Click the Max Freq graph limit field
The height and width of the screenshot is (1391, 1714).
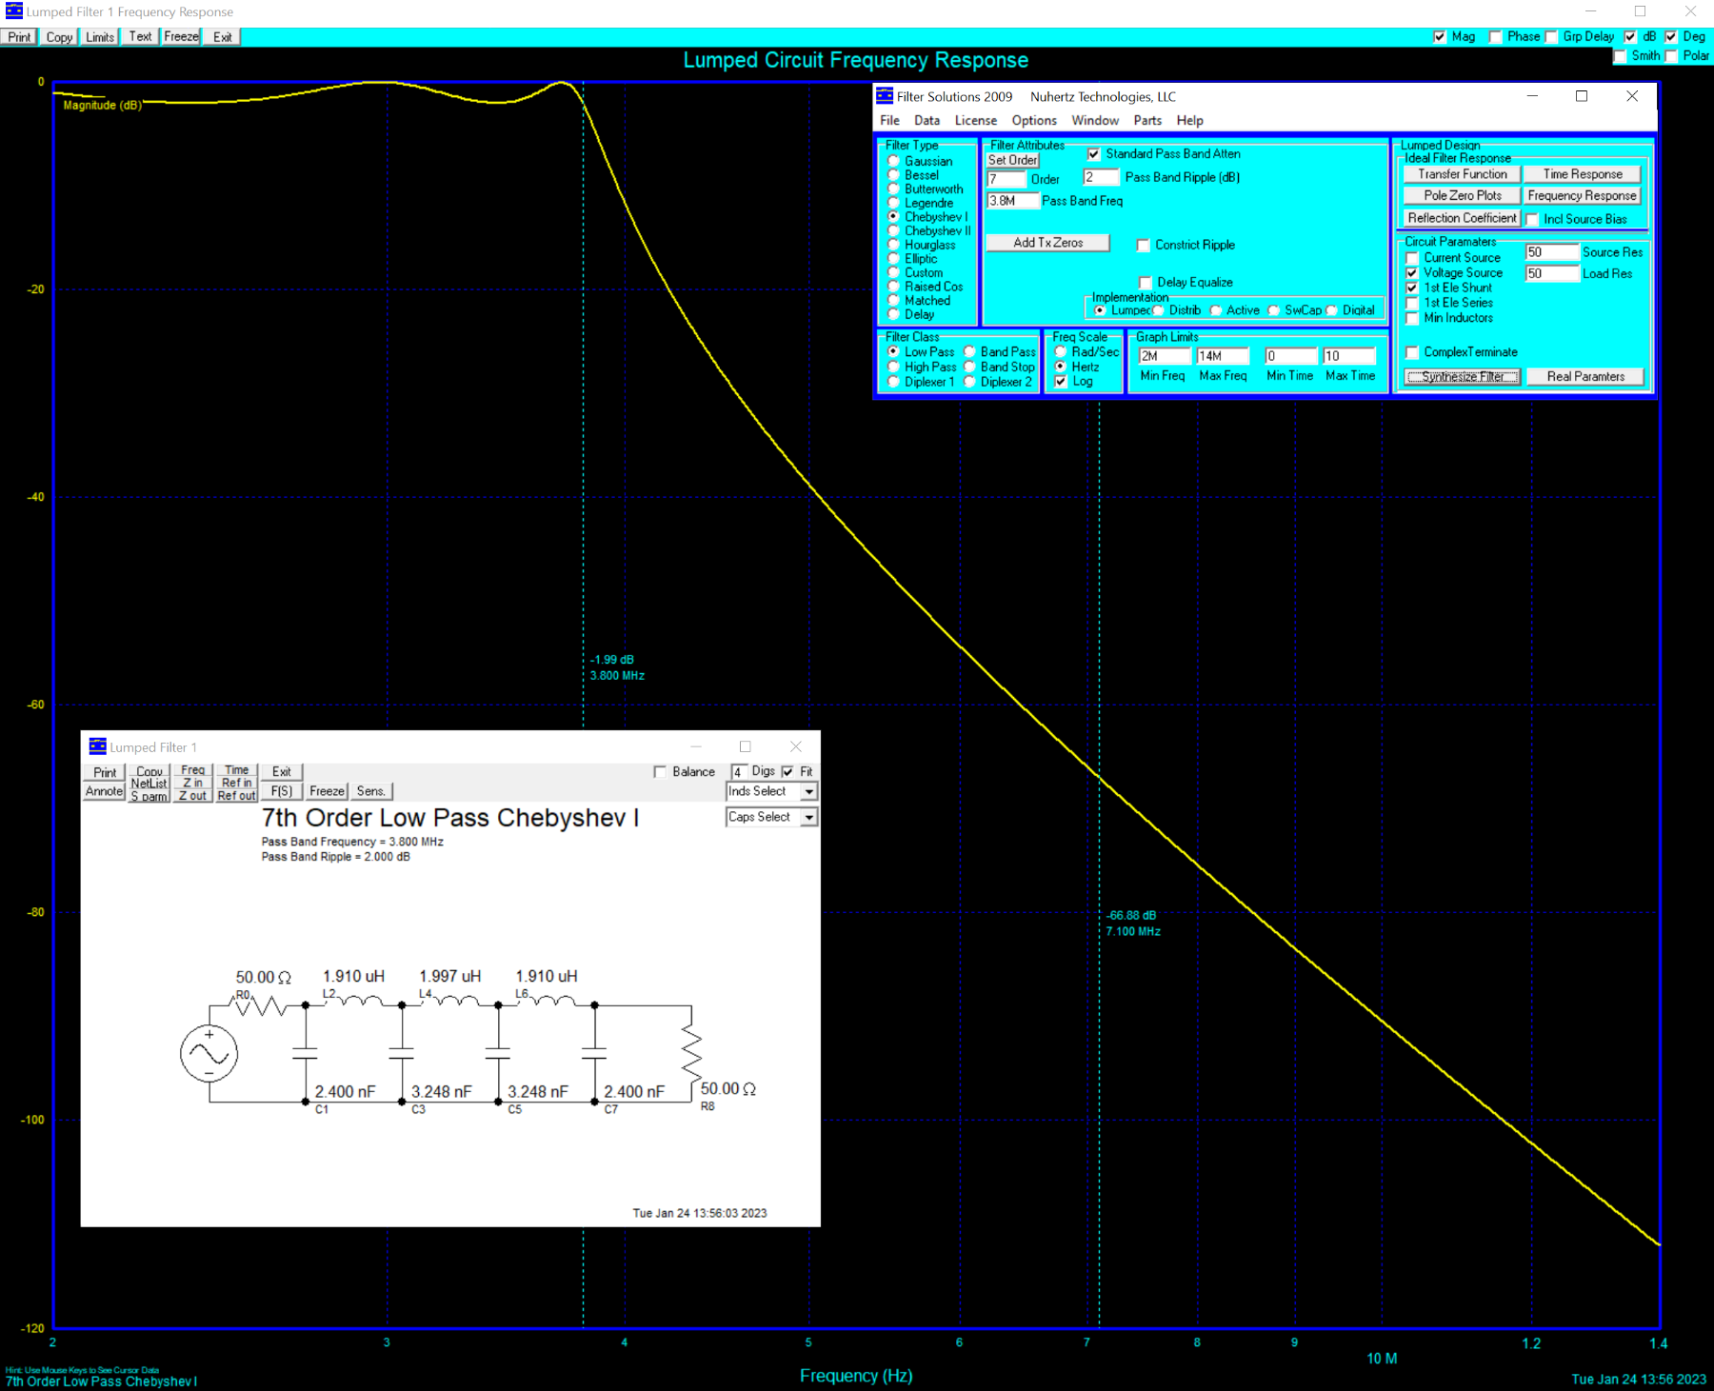[x=1222, y=356]
